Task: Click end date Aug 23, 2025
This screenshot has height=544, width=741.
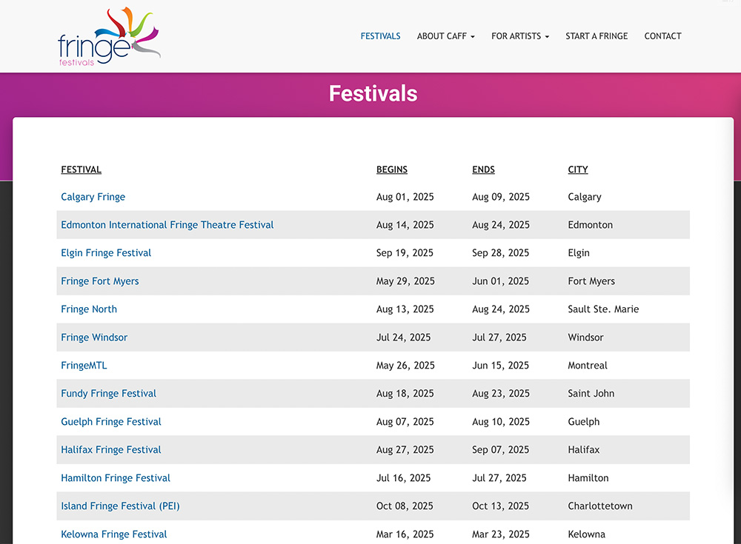Action: (501, 393)
